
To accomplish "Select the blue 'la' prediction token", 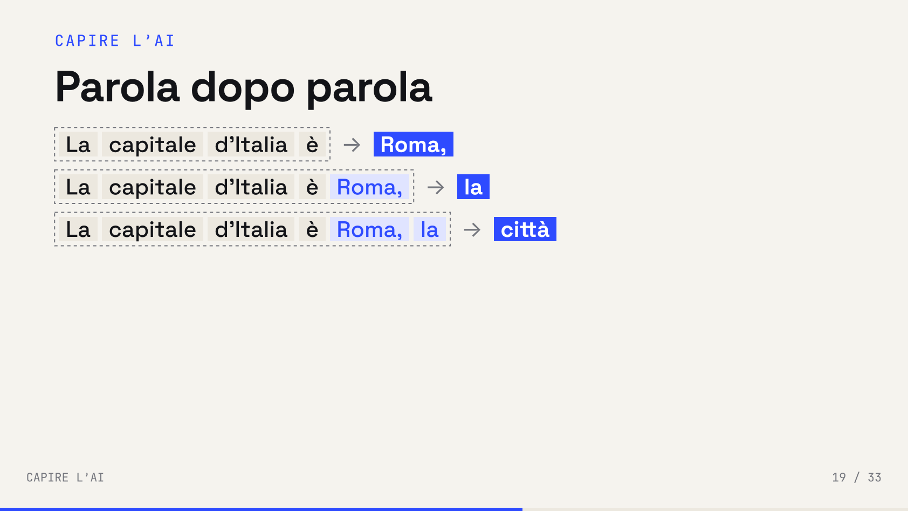I will click(x=473, y=187).
